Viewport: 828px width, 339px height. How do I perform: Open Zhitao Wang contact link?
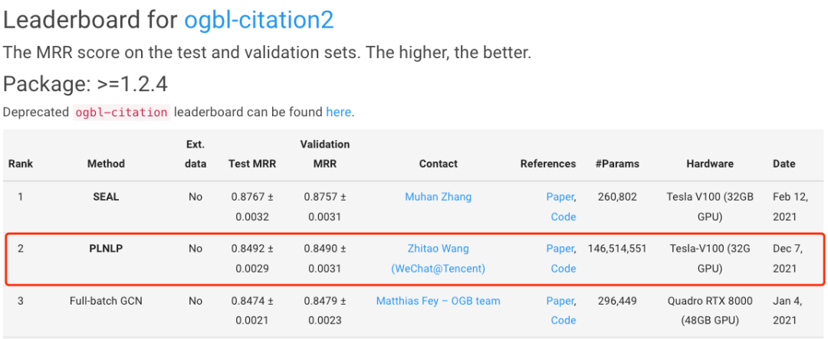438,249
